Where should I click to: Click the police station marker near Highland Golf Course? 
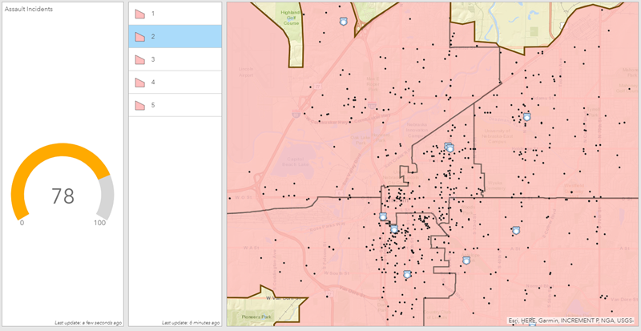(344, 21)
